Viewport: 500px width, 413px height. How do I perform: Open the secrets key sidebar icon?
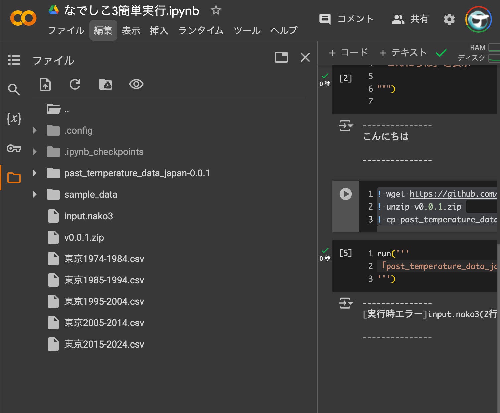14,148
